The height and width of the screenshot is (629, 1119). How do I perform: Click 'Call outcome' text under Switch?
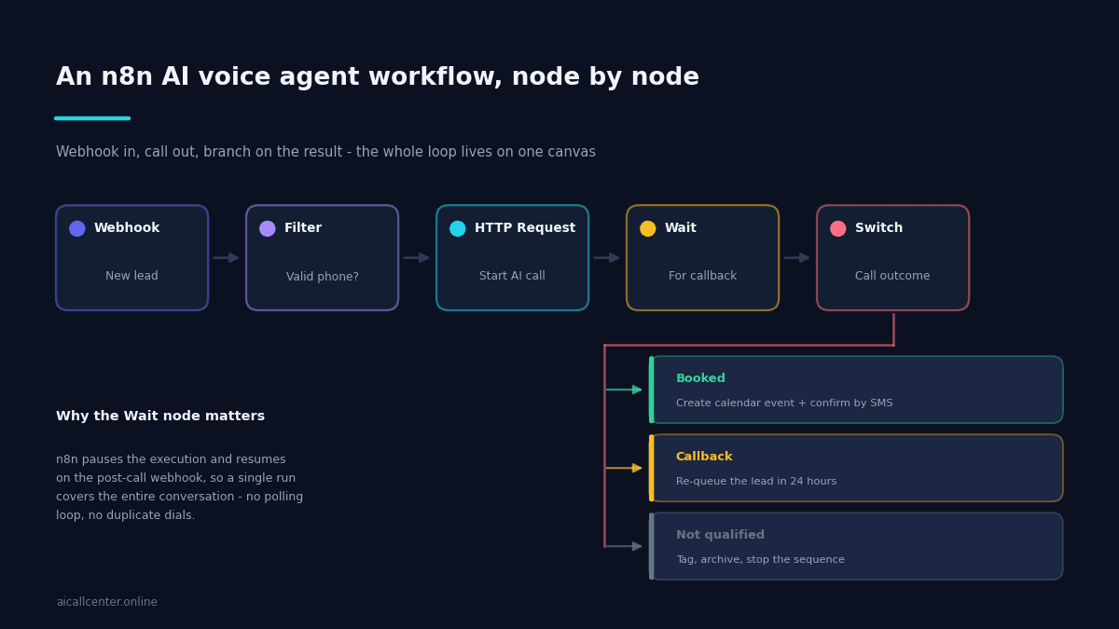(x=892, y=277)
